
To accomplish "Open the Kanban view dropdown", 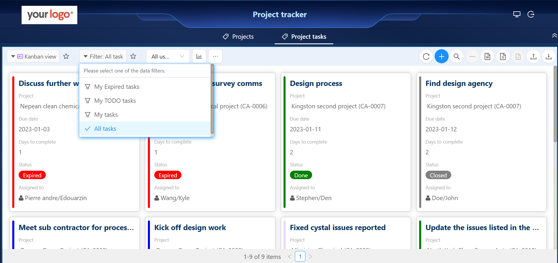I will [33, 56].
